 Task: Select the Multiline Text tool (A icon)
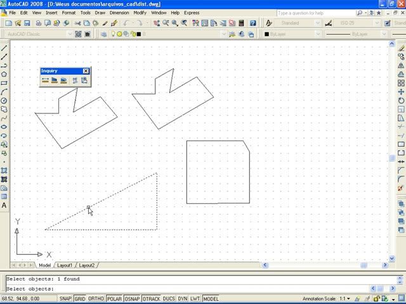click(x=4, y=205)
